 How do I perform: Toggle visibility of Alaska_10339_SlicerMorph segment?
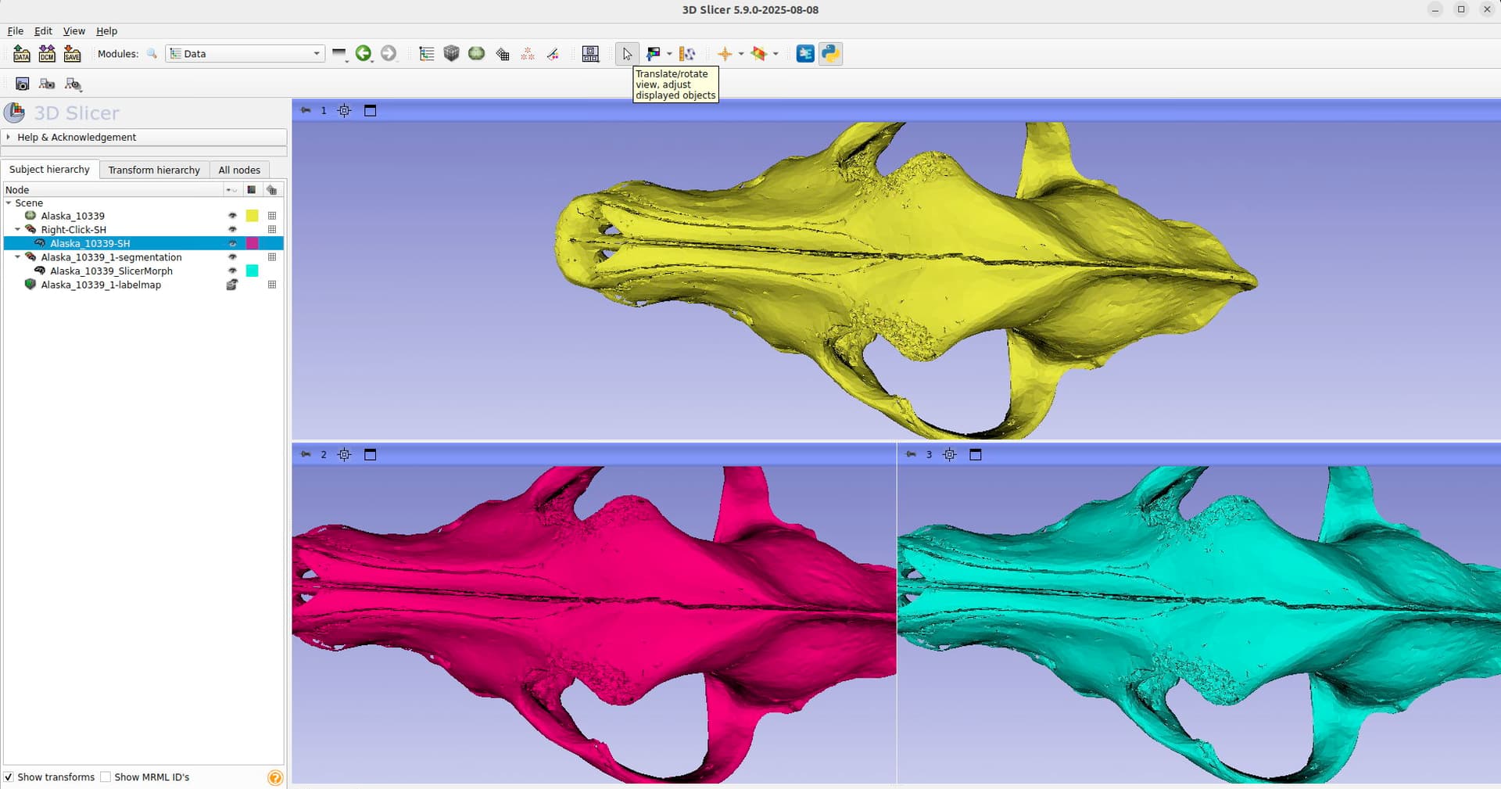tap(232, 271)
